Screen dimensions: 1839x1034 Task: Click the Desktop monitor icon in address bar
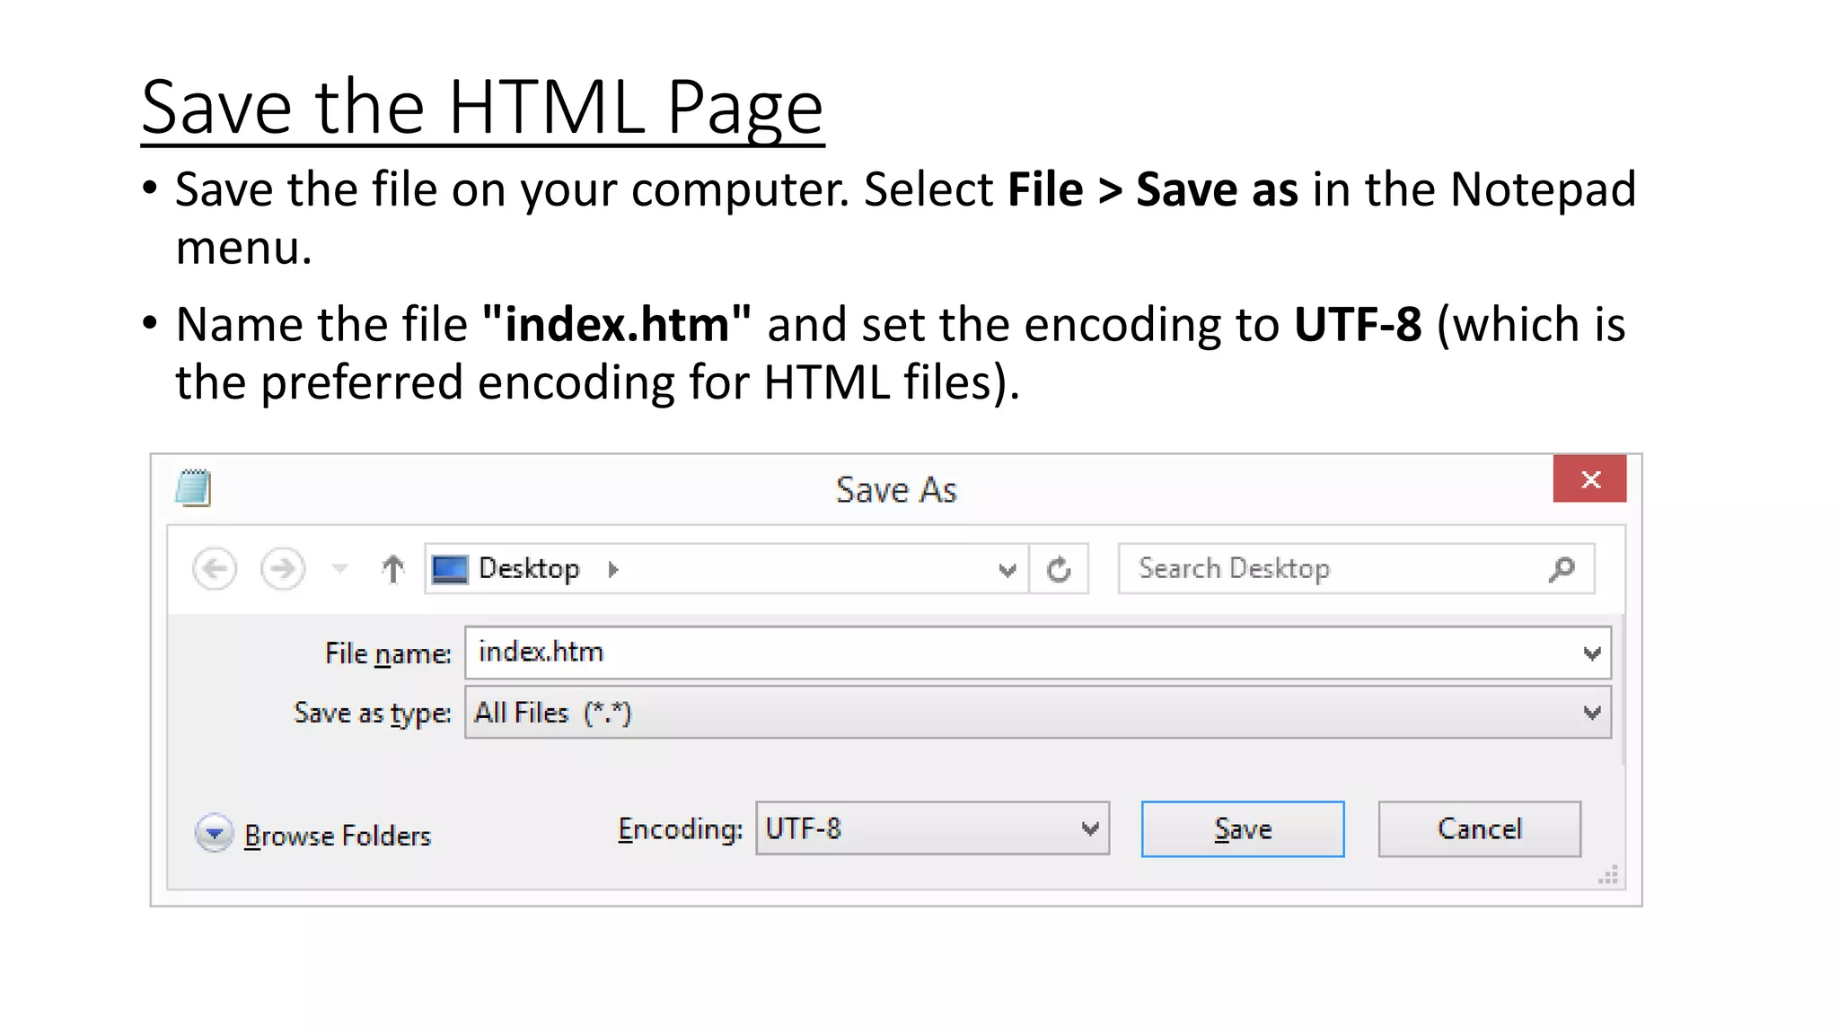(450, 569)
